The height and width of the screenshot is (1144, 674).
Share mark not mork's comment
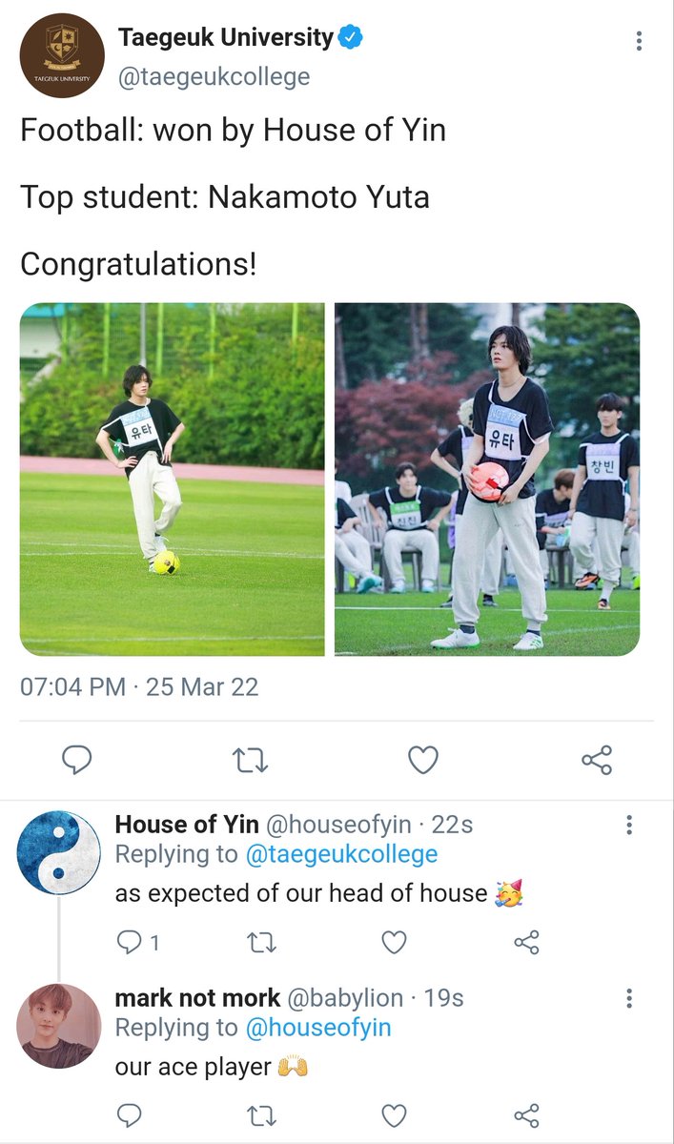pos(527,1115)
